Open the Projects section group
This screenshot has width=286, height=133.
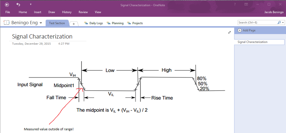tap(135, 23)
